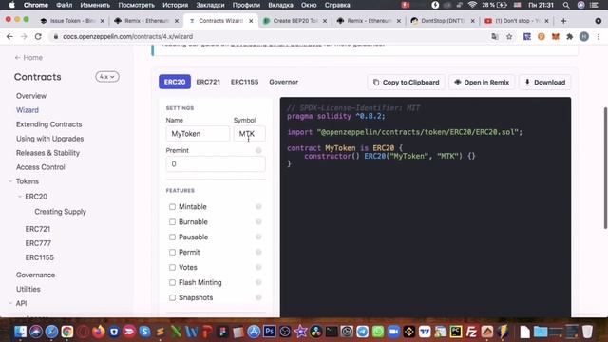Click the translate page icon in address bar
608x342 pixels.
[495, 36]
